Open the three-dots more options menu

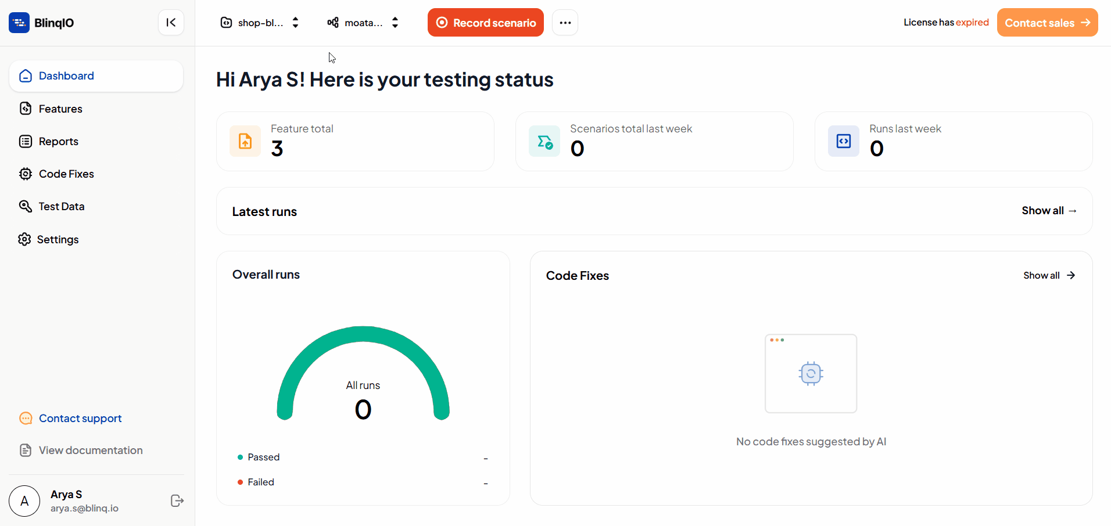click(565, 23)
